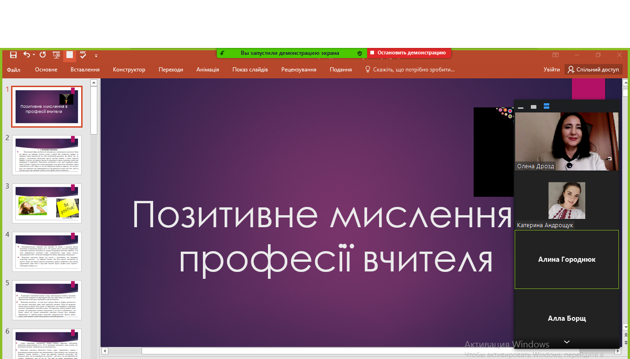Run the ABC spelling check icon
The width and height of the screenshot is (630, 359).
(83, 55)
